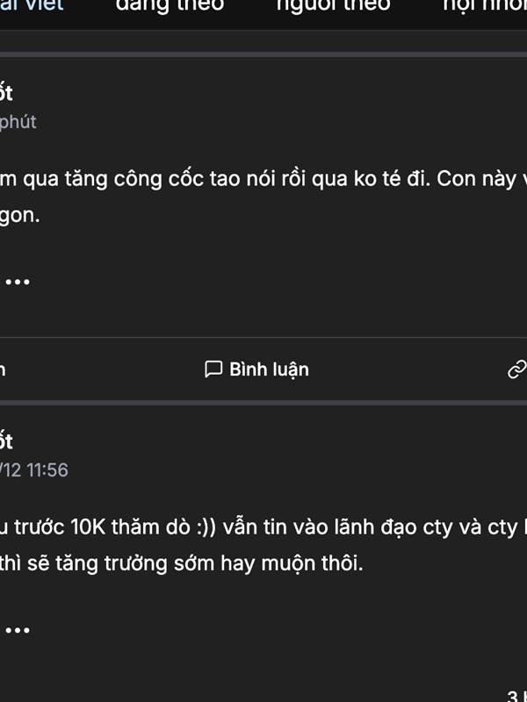Select the 'Người theo' tab
The image size is (527, 702).
pyautogui.click(x=333, y=5)
